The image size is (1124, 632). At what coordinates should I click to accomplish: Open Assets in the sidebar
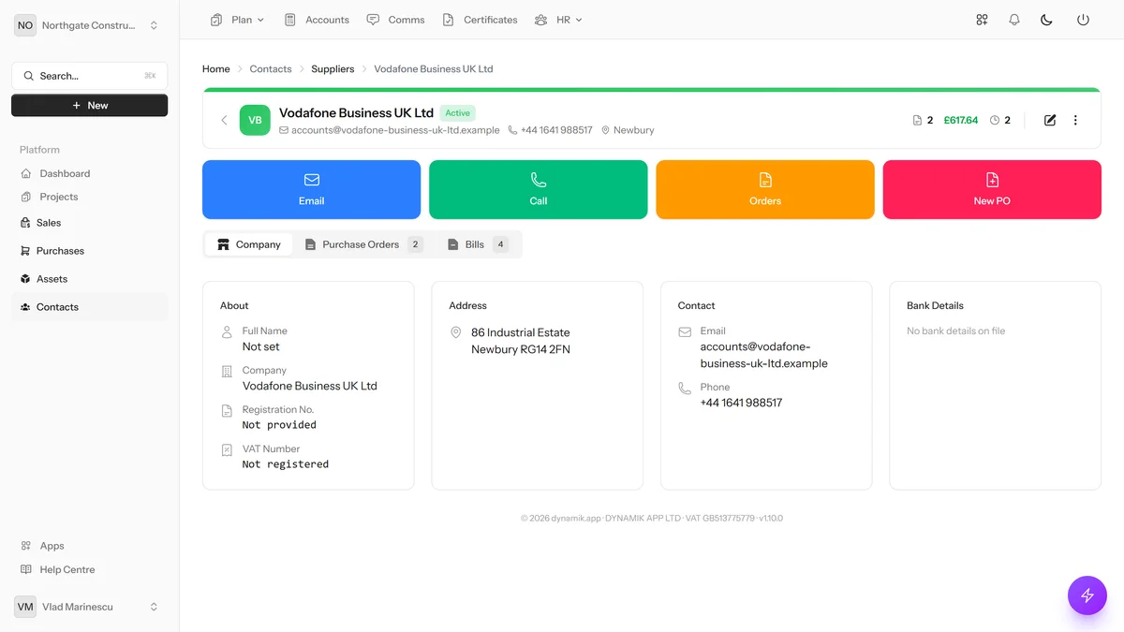tap(90, 279)
